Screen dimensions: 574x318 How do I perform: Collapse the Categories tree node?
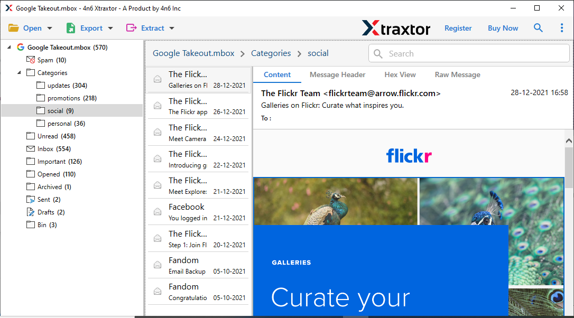(x=19, y=72)
